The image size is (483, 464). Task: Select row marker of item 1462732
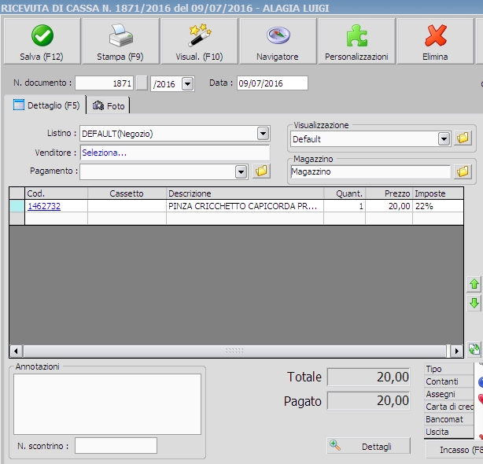(17, 206)
